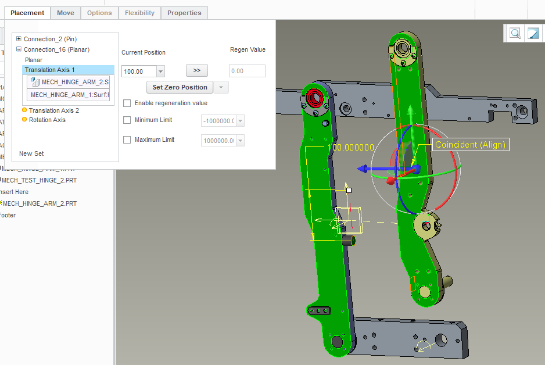This screenshot has height=365, width=545.
Task: Click the MECH_HINGE_ARM_2 surface reference icon
Action: [35, 82]
